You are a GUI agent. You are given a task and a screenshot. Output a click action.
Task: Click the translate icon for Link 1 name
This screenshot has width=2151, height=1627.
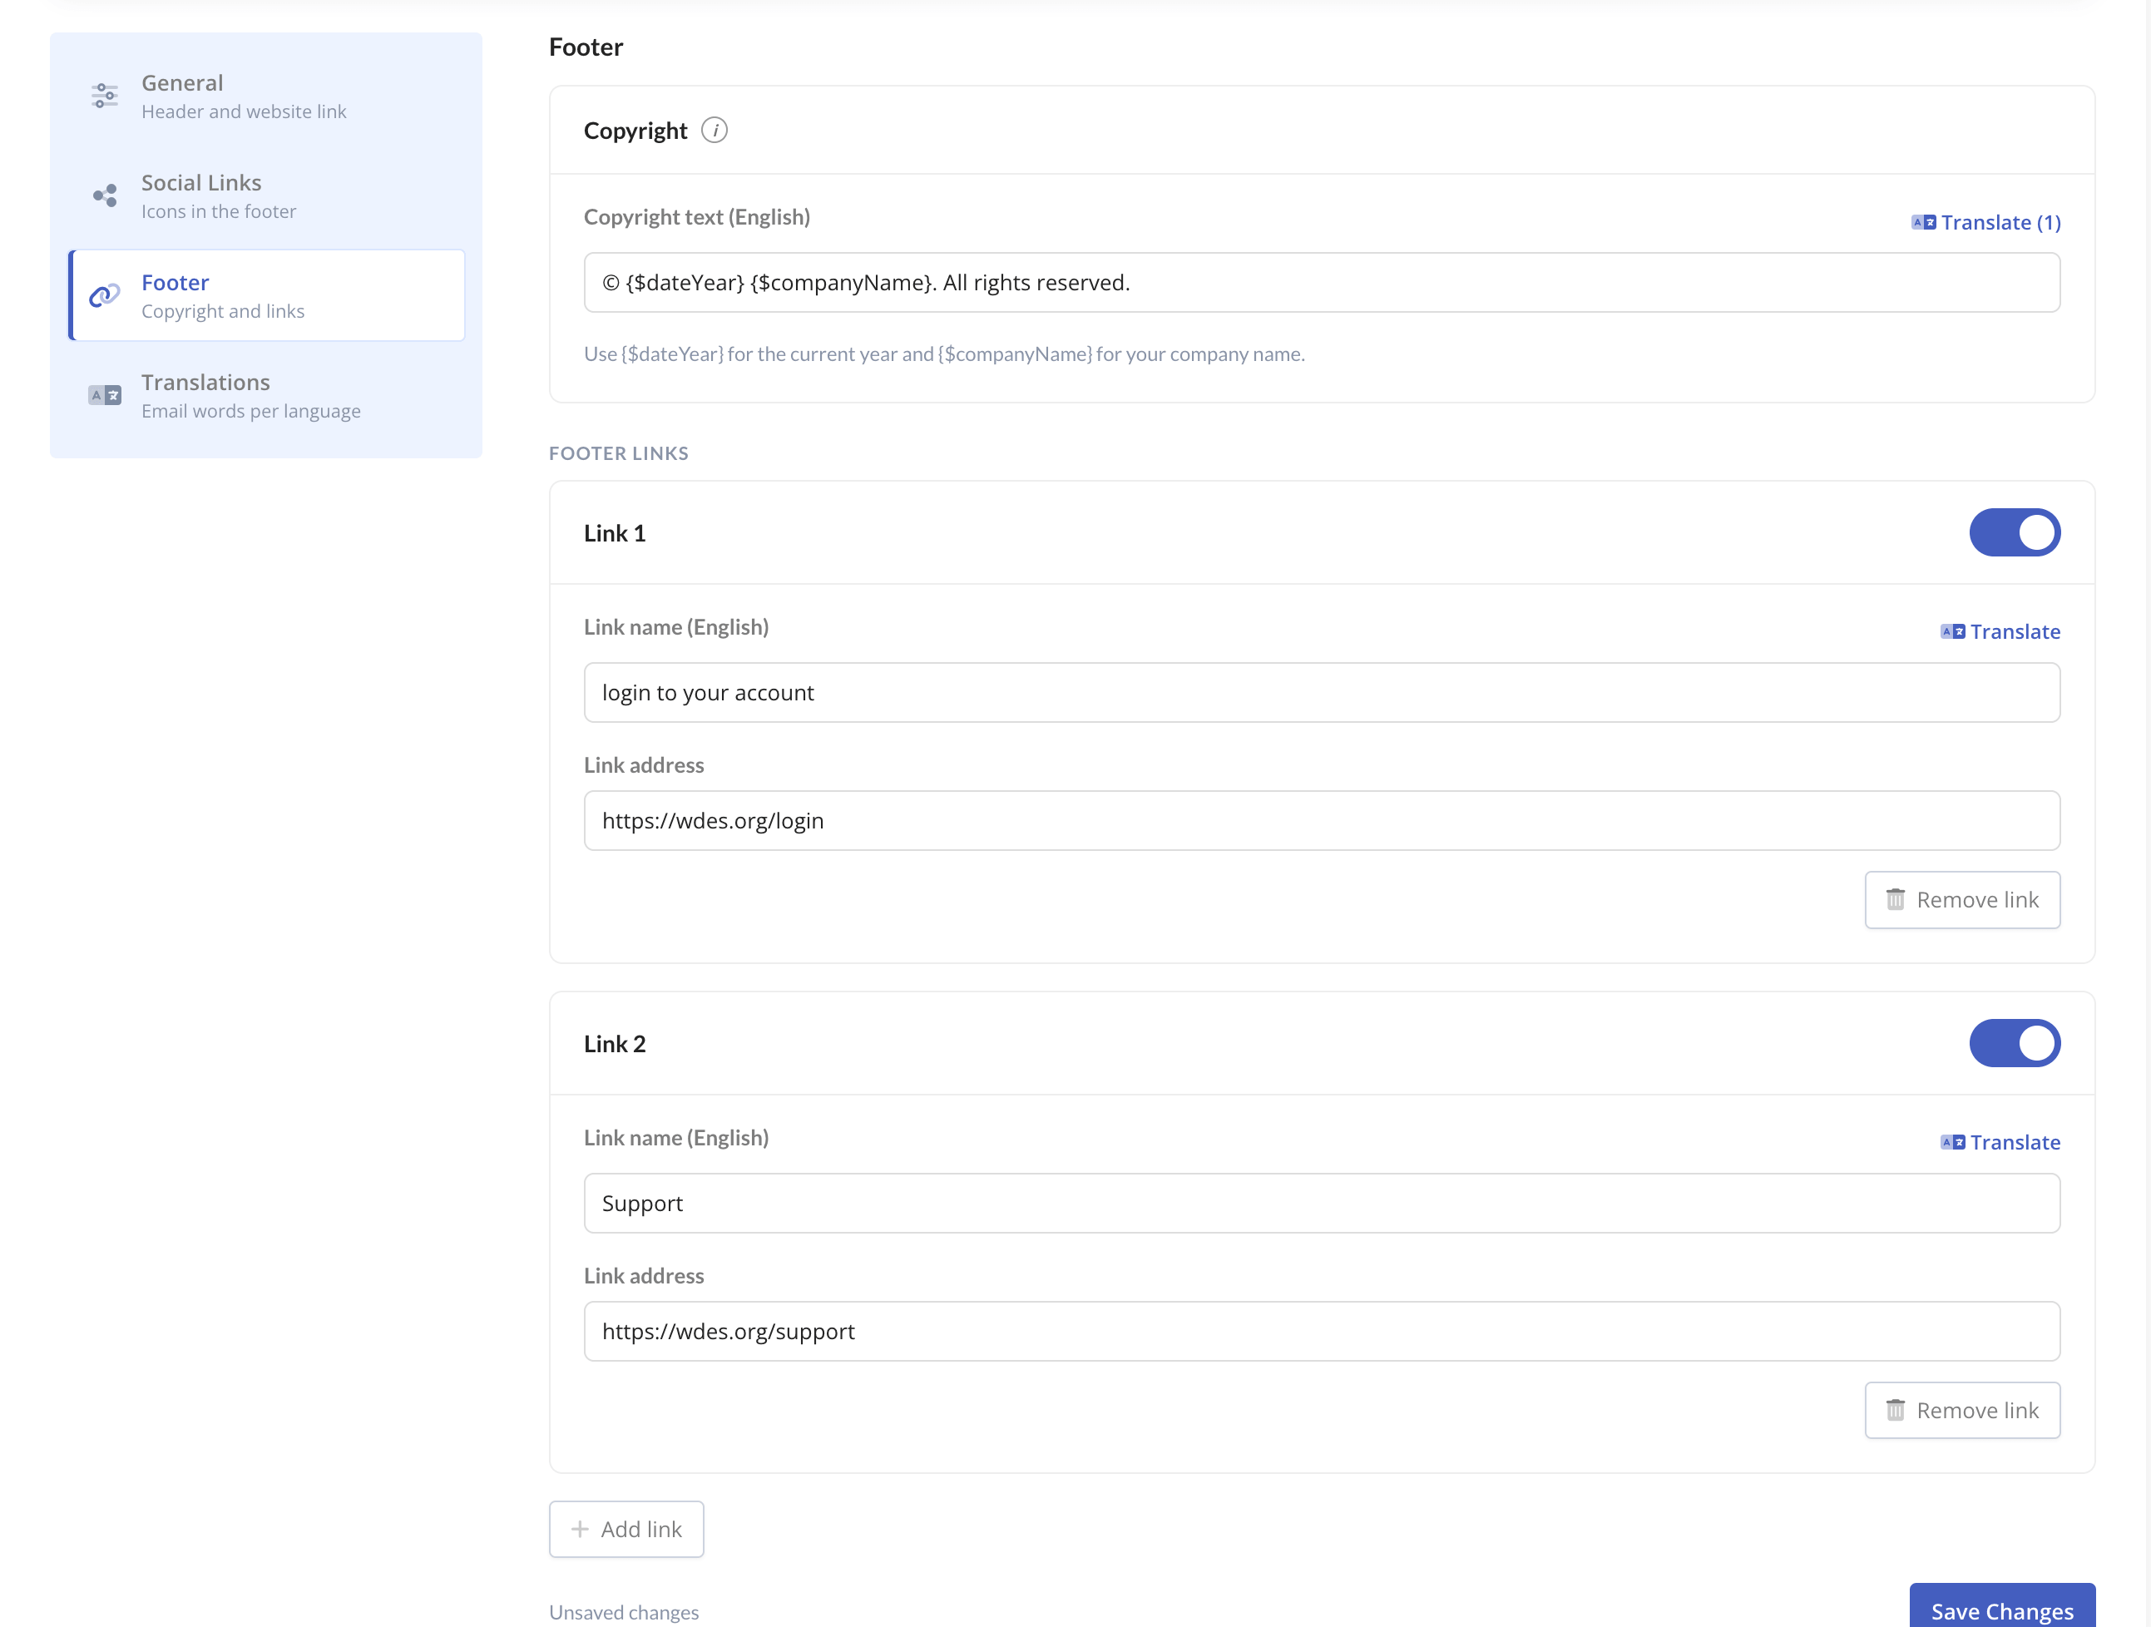click(1953, 631)
